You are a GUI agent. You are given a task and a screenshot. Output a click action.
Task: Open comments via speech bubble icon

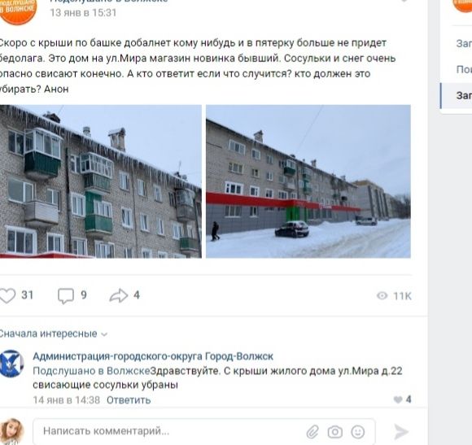click(66, 296)
